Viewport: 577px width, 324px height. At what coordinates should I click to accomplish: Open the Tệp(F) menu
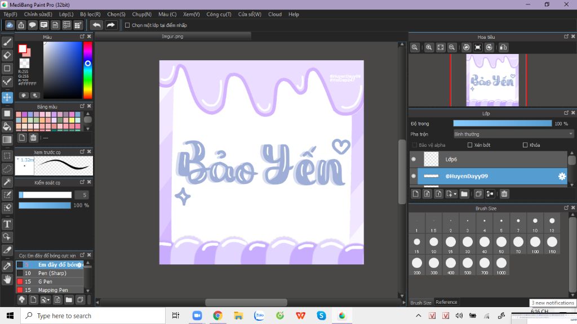[10, 14]
